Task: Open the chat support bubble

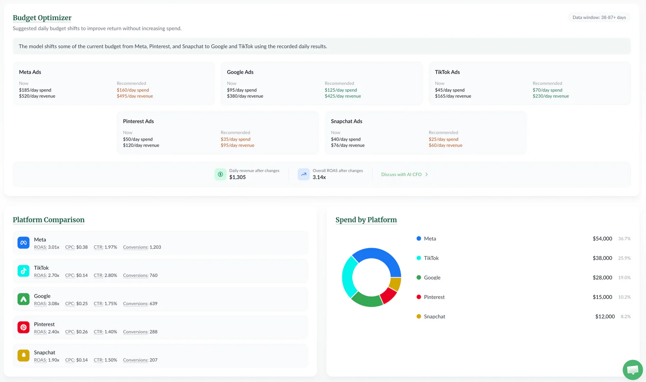Action: pos(633,370)
